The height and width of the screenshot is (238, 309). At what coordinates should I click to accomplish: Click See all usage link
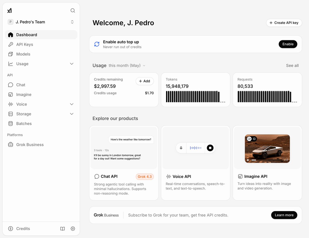pyautogui.click(x=292, y=65)
